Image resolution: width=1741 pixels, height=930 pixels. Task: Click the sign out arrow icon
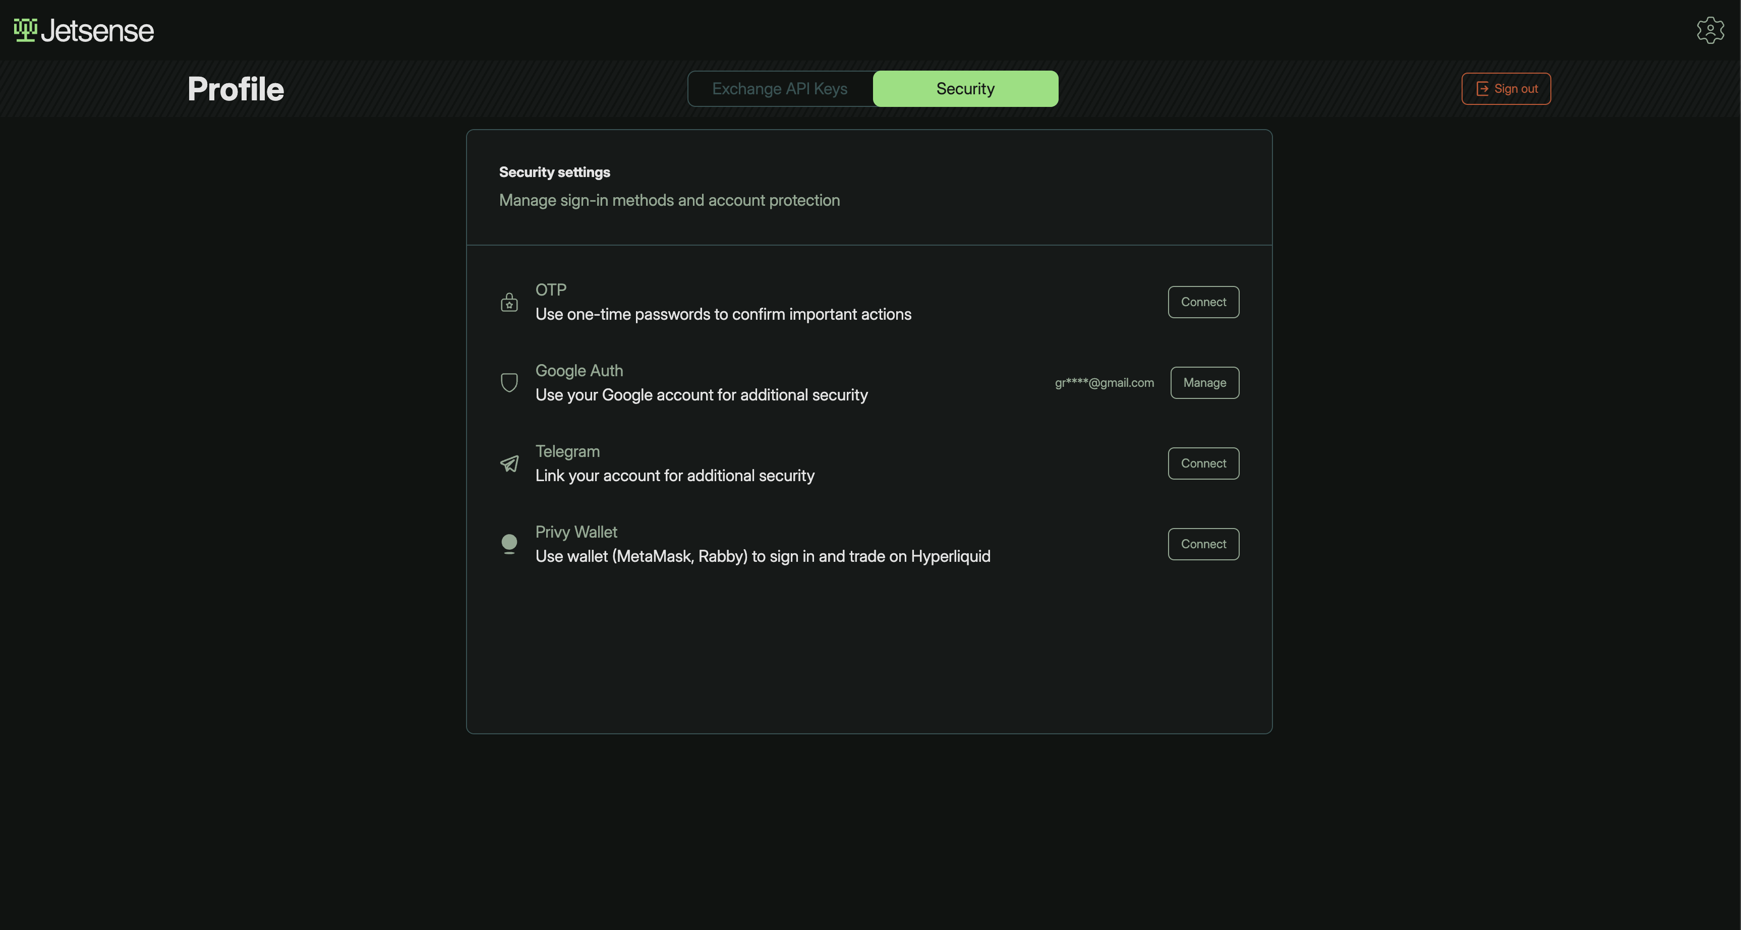click(x=1482, y=89)
